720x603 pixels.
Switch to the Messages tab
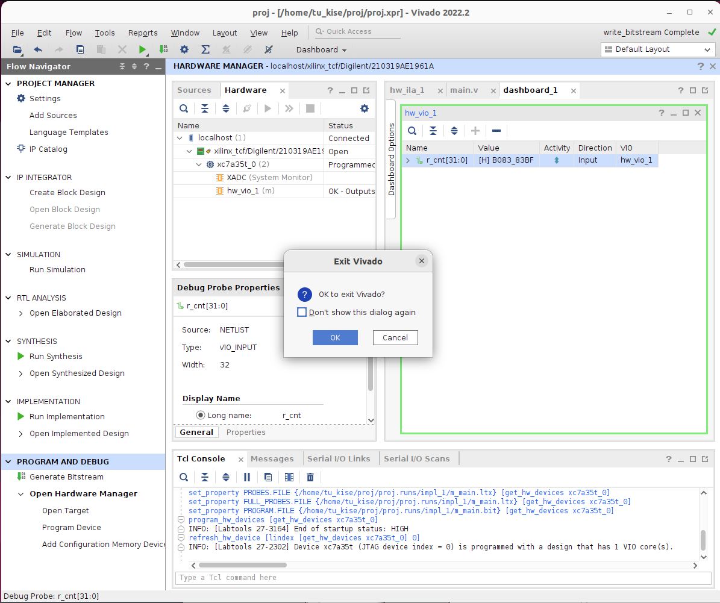pyautogui.click(x=272, y=458)
